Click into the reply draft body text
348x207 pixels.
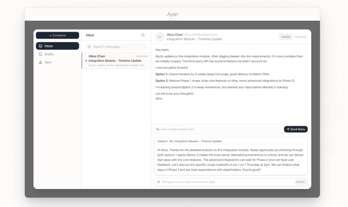[x=231, y=160]
